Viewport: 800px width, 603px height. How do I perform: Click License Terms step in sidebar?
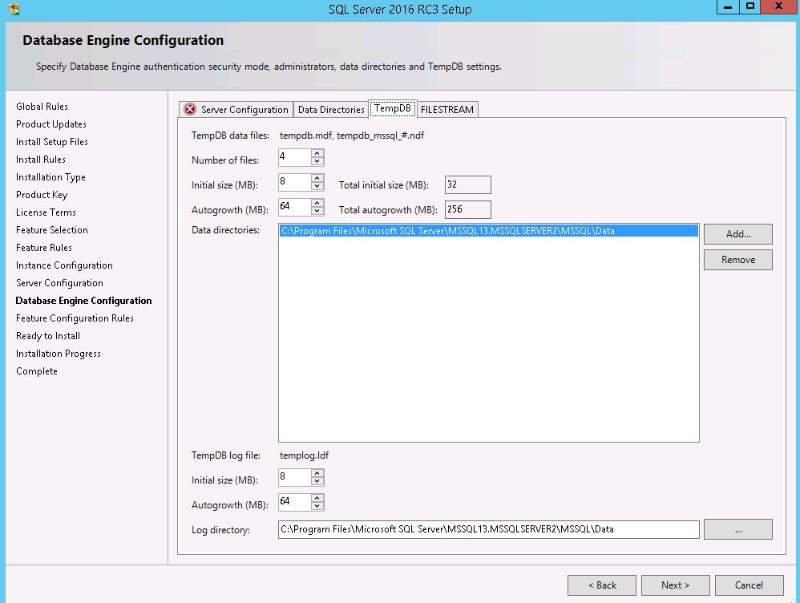pos(46,212)
